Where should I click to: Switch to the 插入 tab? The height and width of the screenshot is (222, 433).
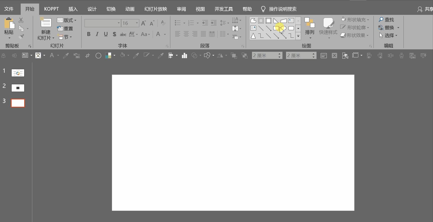pos(73,9)
